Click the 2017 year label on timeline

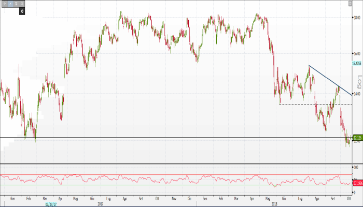click(100, 204)
